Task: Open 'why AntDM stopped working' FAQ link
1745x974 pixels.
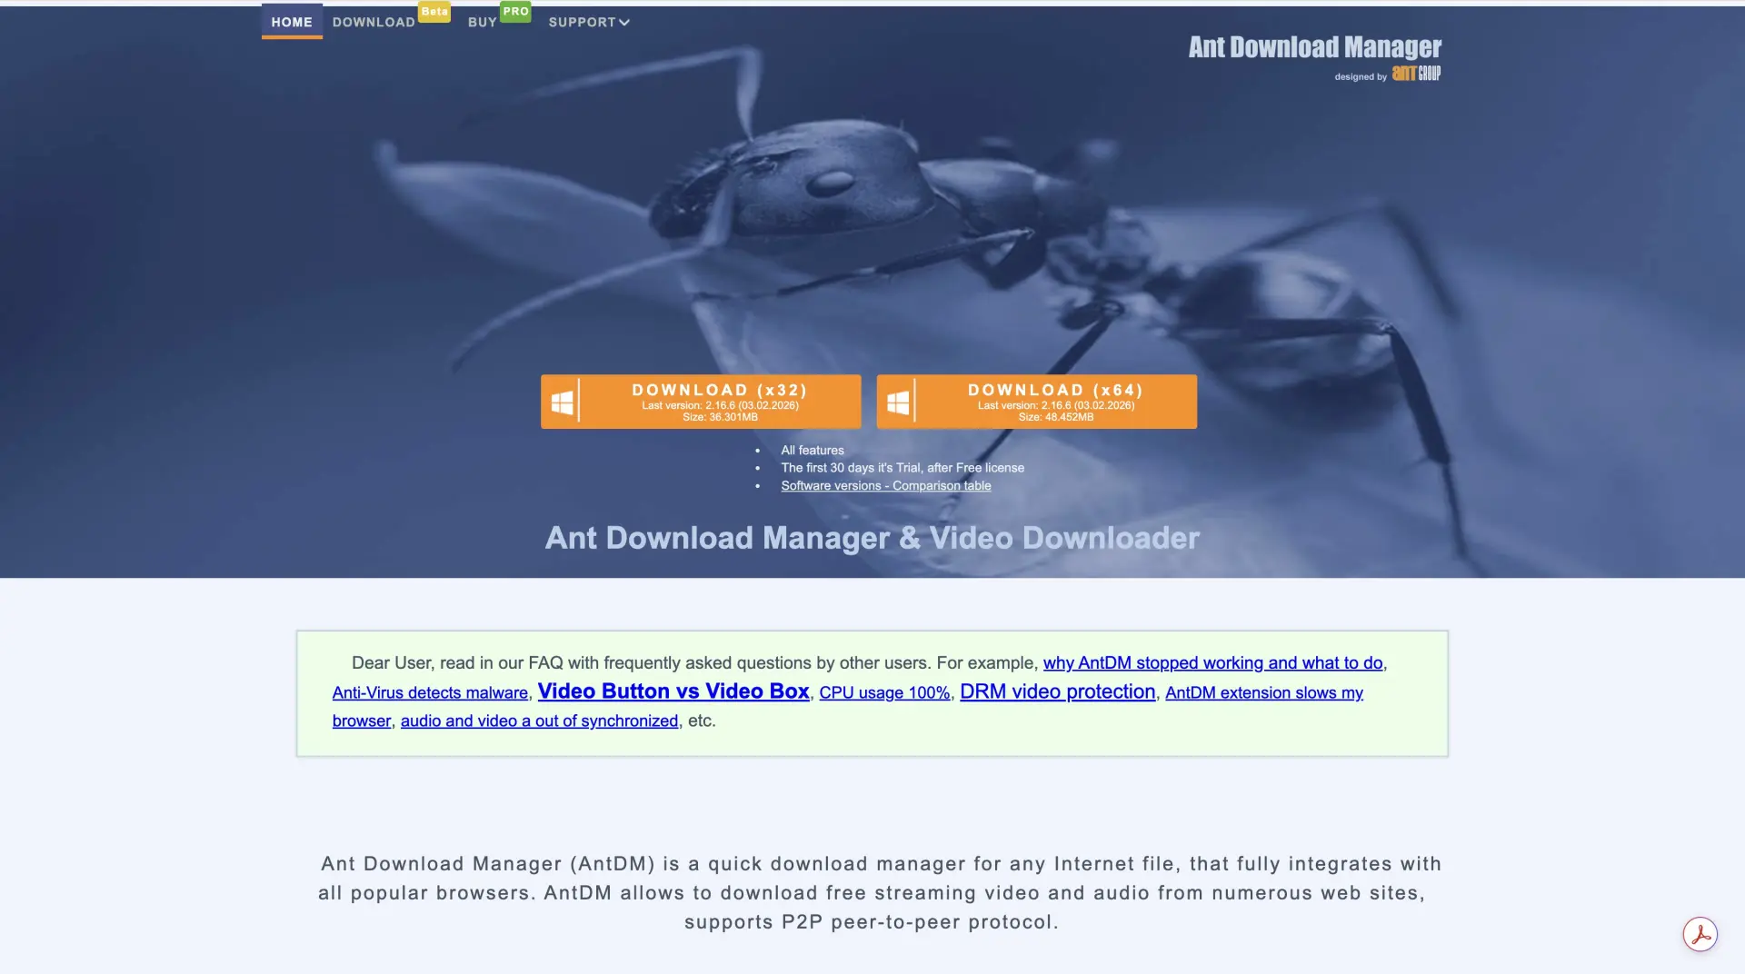Action: point(1212,663)
